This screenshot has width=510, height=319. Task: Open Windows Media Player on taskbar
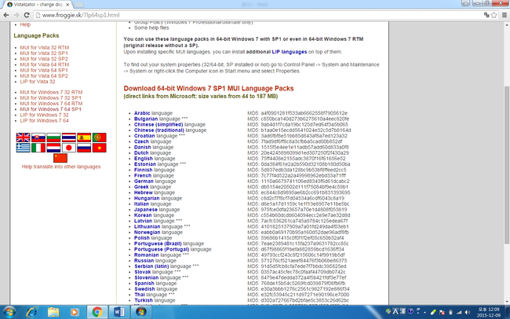coord(75,312)
